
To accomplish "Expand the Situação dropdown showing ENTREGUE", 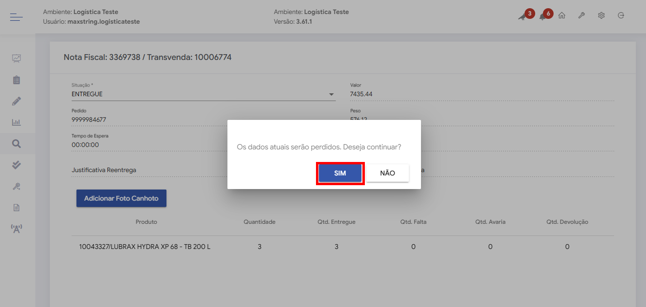I will coord(204,94).
